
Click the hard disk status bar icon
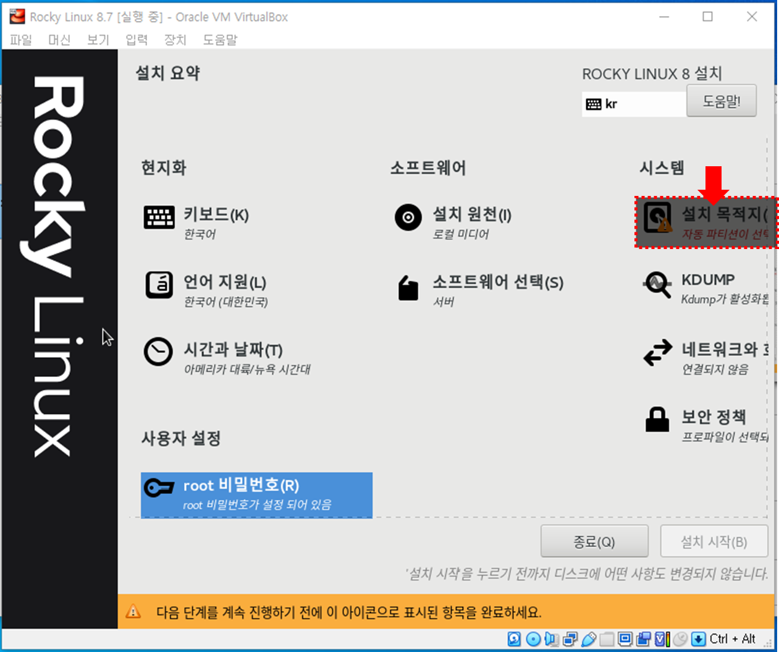514,639
